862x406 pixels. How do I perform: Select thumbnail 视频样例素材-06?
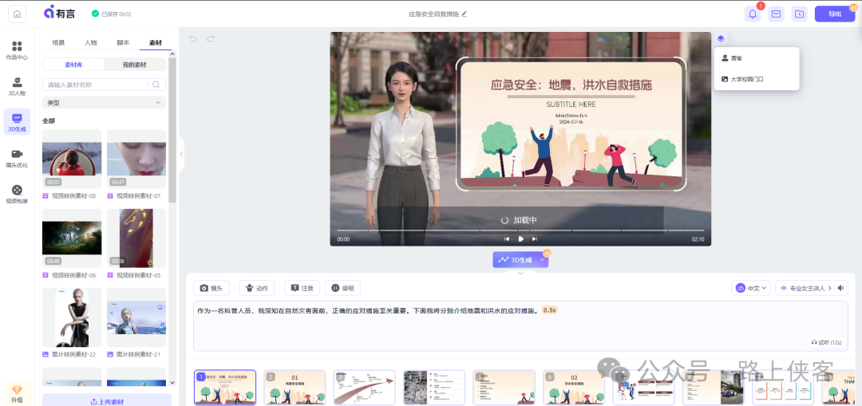(x=72, y=238)
